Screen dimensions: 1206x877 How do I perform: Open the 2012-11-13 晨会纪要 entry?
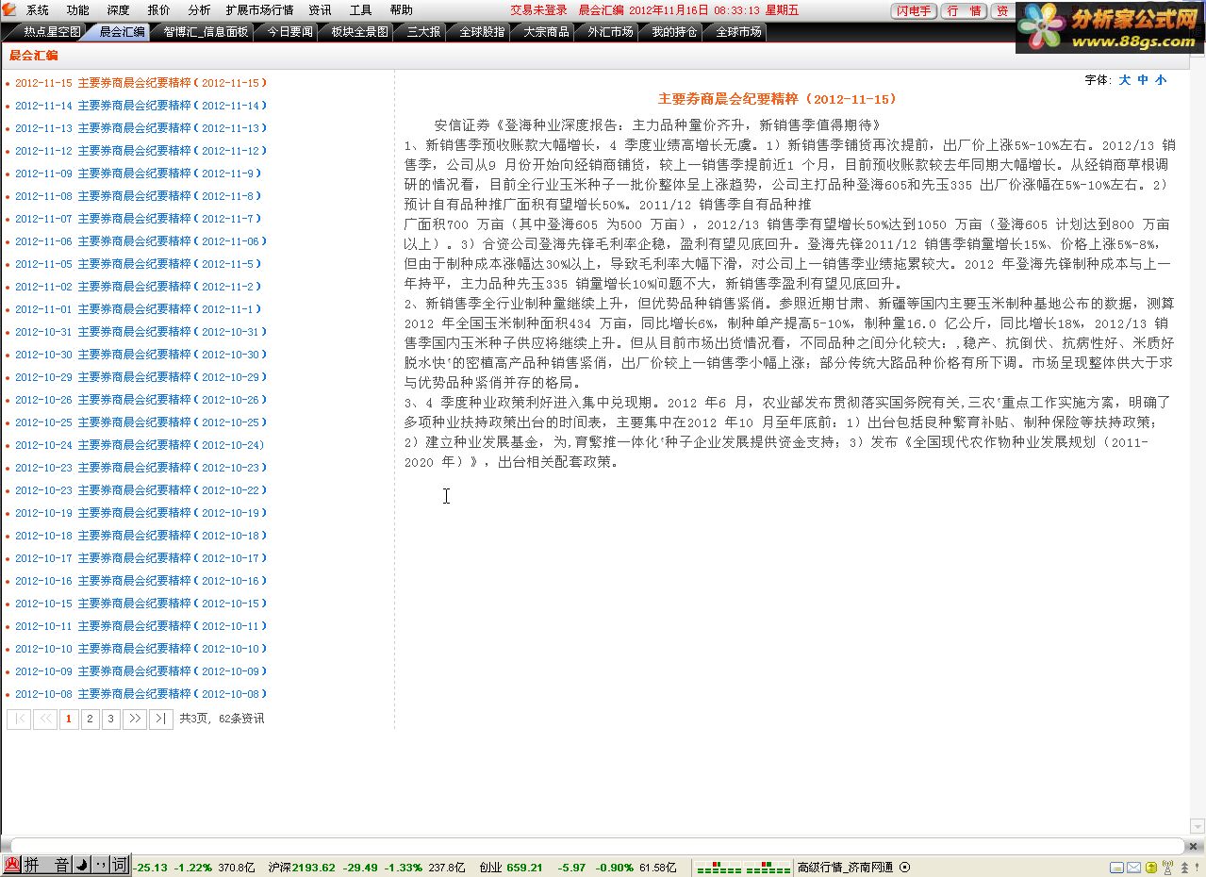coord(140,128)
